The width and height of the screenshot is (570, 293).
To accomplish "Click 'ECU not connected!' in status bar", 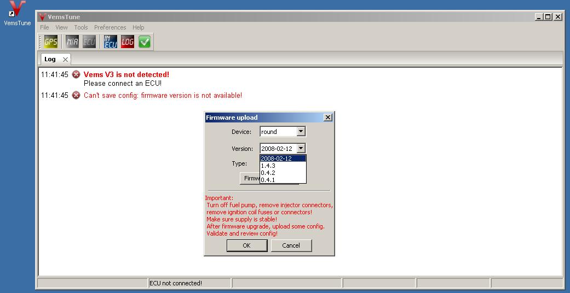I will [x=176, y=283].
